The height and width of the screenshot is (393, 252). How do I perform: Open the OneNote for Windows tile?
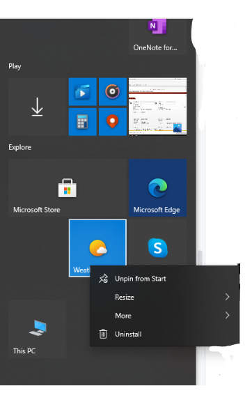click(157, 37)
